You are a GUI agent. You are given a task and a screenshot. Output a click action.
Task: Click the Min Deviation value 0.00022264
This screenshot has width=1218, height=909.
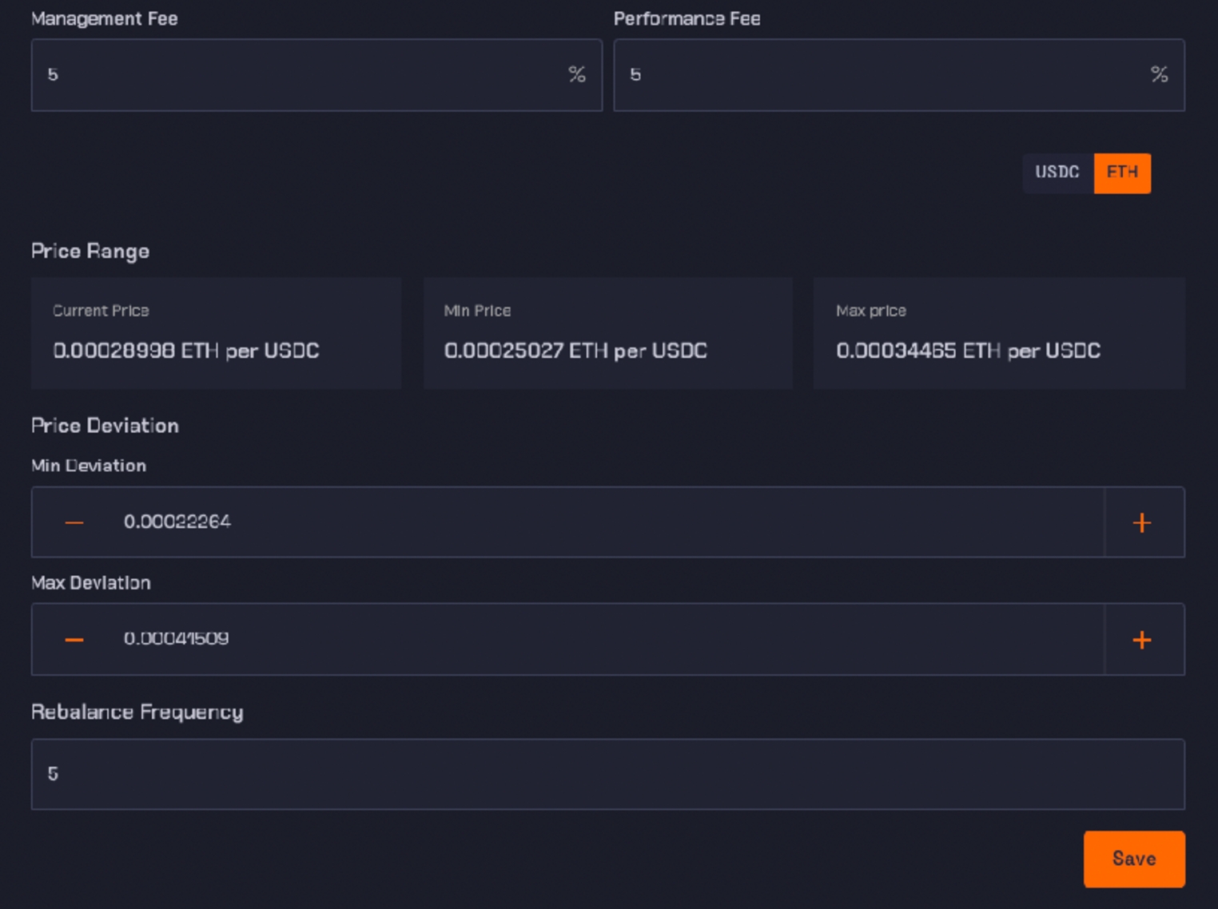point(177,522)
